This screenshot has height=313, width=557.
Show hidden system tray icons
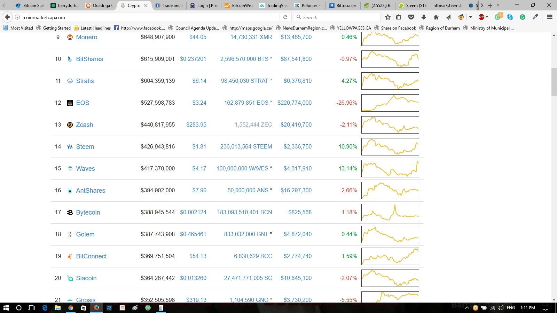467,308
